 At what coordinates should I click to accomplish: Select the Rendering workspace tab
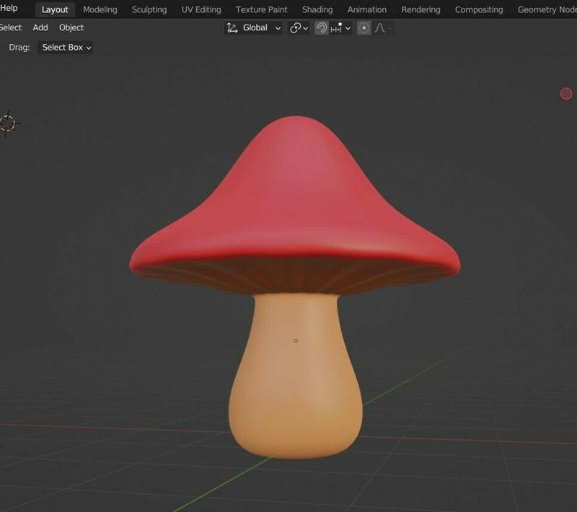tap(420, 9)
